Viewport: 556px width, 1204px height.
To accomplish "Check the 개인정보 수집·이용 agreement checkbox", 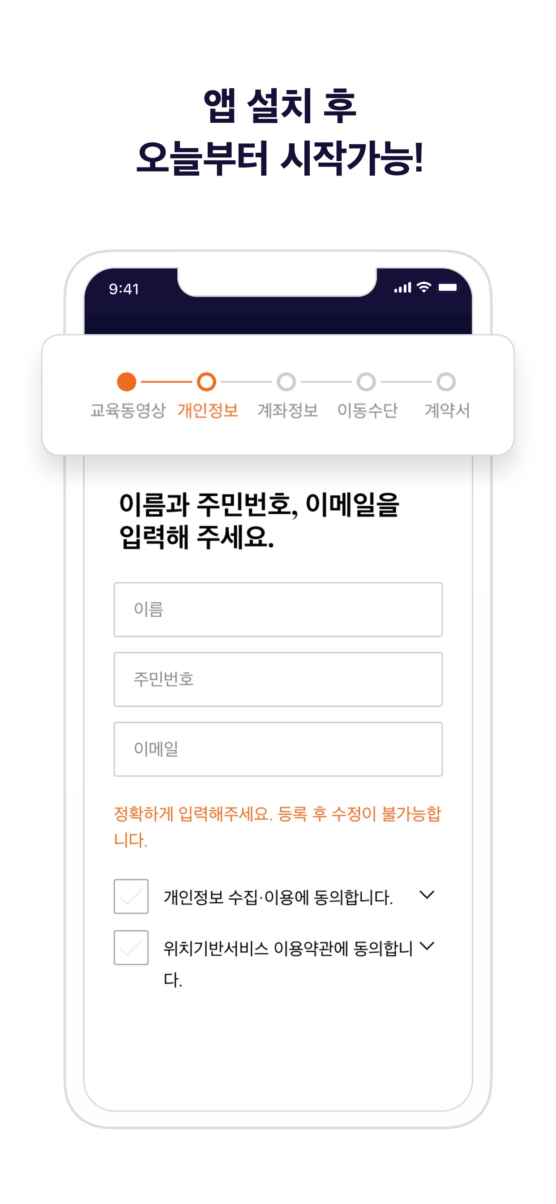I will [131, 896].
